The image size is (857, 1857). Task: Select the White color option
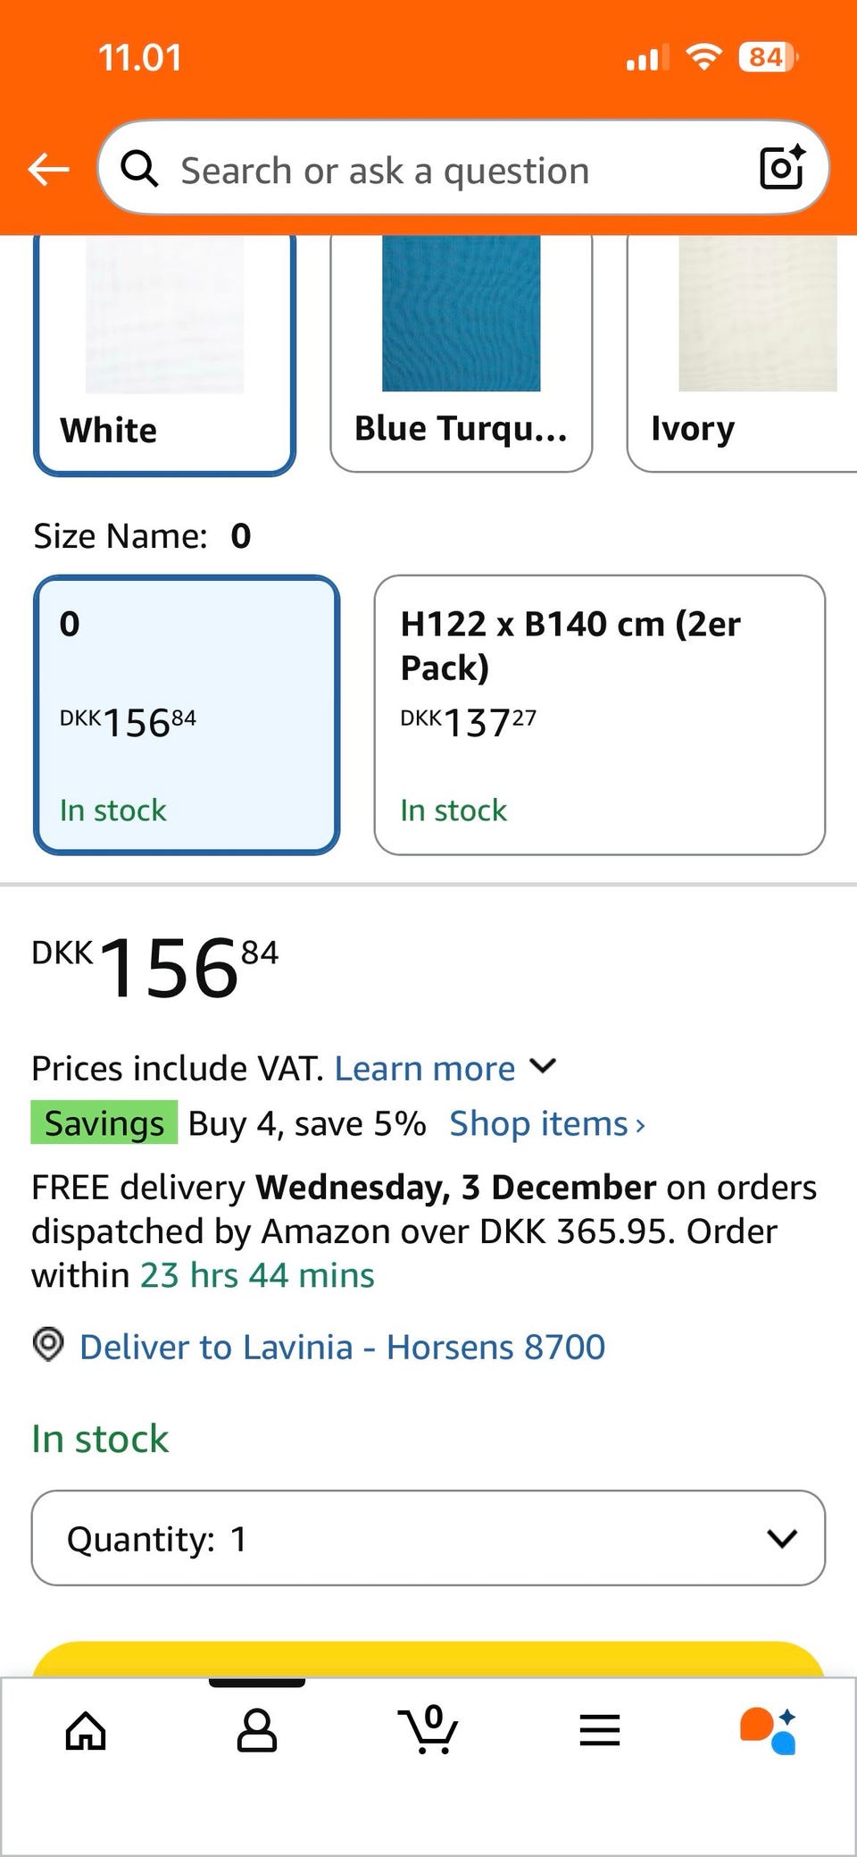pyautogui.click(x=164, y=353)
